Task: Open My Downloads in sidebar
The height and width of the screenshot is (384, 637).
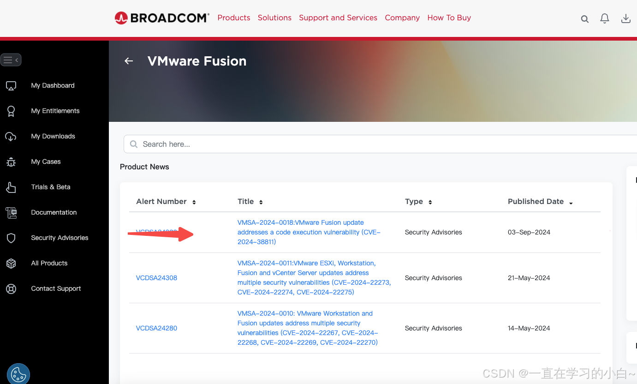Action: coord(53,136)
